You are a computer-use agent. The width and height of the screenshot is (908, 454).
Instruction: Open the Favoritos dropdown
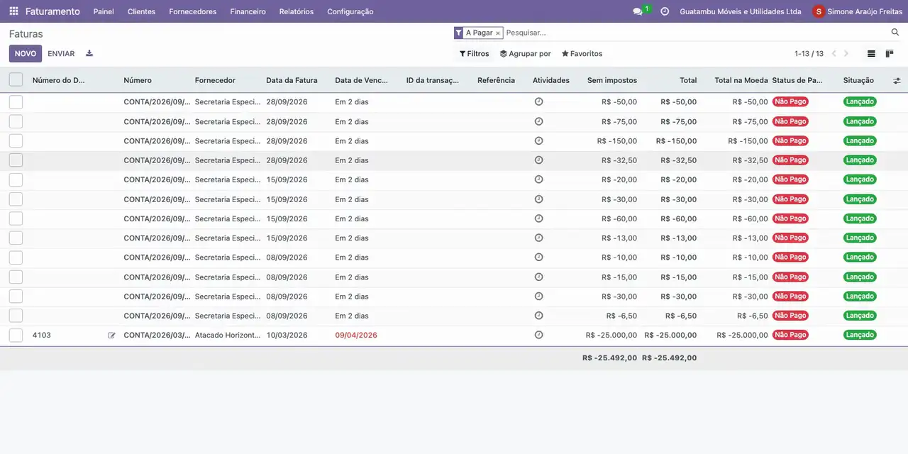[x=582, y=54]
